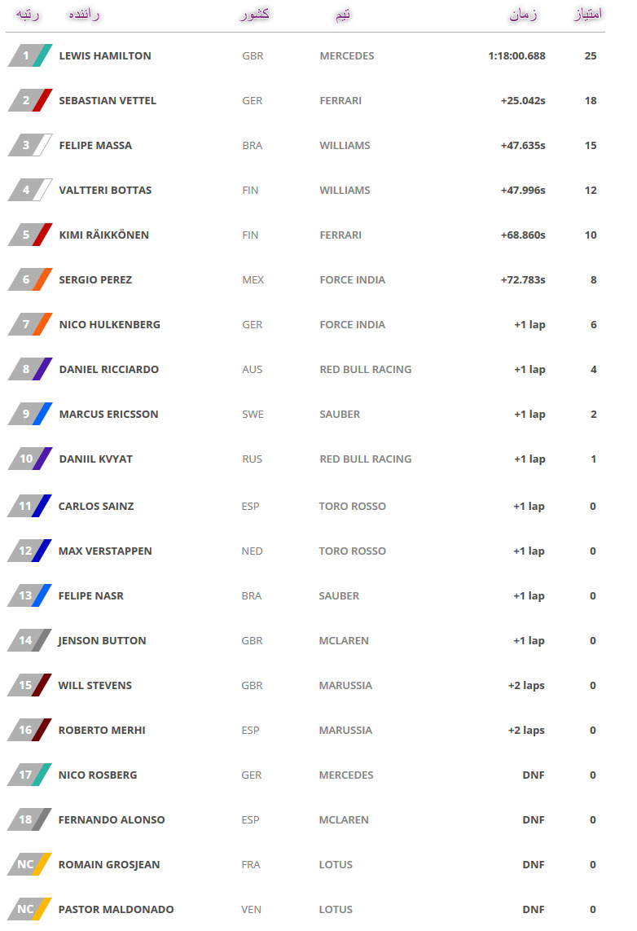Click the dark blue stripe on Sainz's badge
Viewport: 637px width, 931px height.
(x=42, y=506)
